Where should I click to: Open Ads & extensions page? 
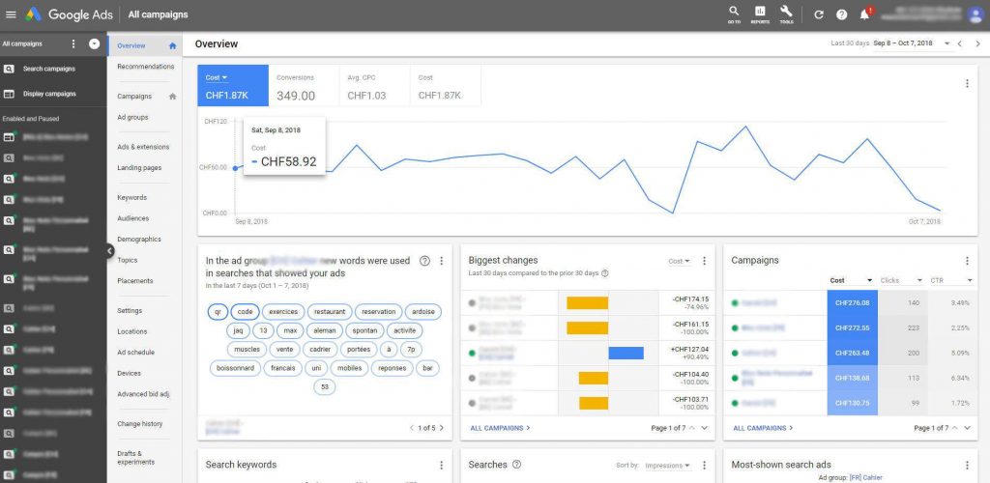[x=143, y=147]
